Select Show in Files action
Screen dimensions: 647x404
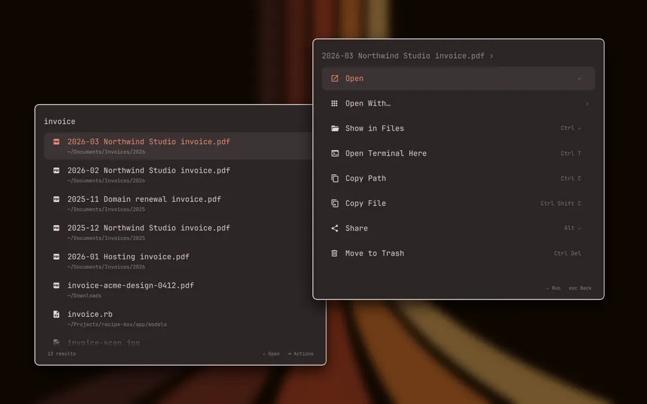point(458,128)
